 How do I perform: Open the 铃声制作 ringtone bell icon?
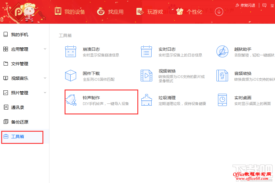(x=71, y=100)
